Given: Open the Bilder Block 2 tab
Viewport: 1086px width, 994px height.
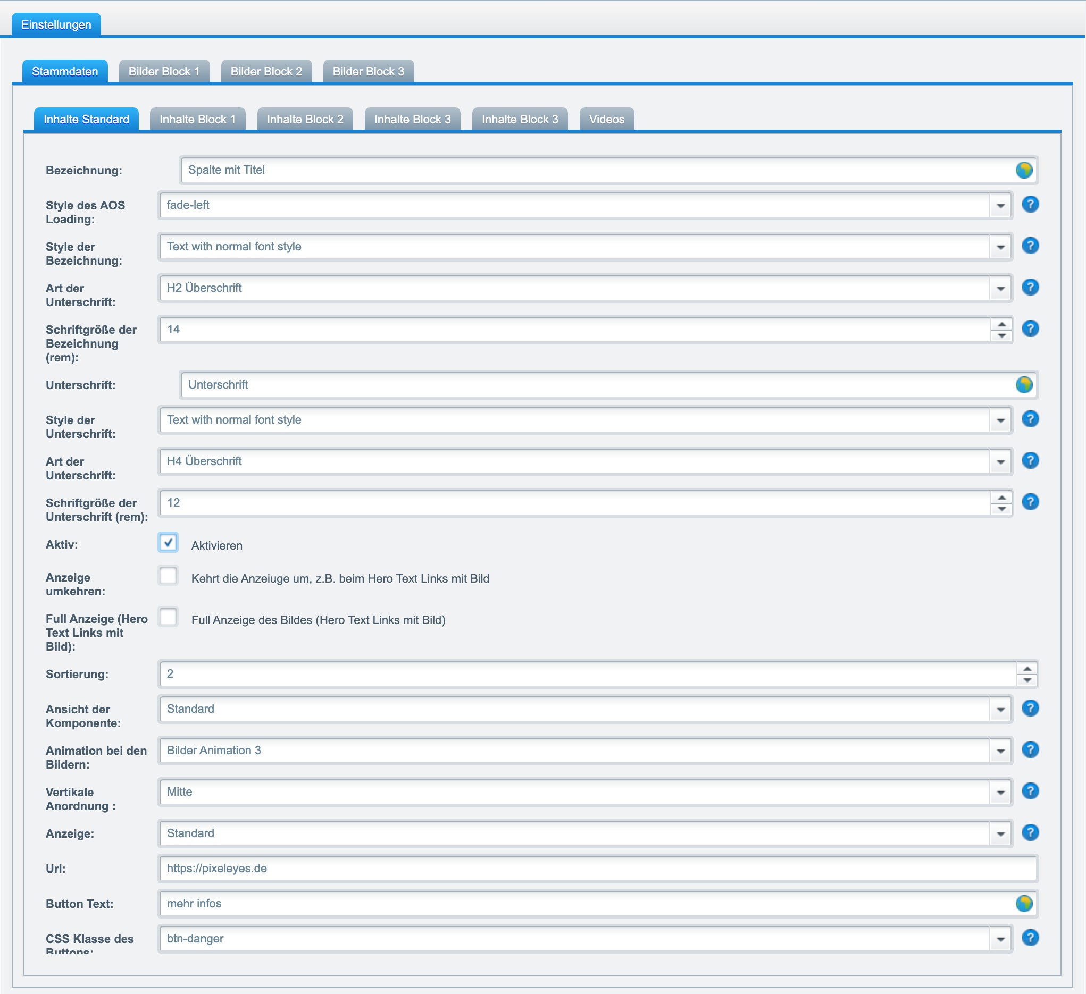Looking at the screenshot, I should point(266,71).
